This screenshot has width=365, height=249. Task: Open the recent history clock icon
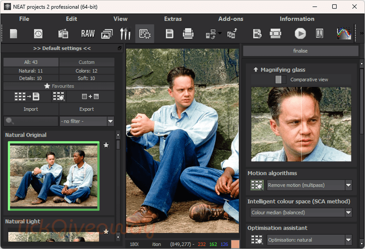tap(38, 34)
